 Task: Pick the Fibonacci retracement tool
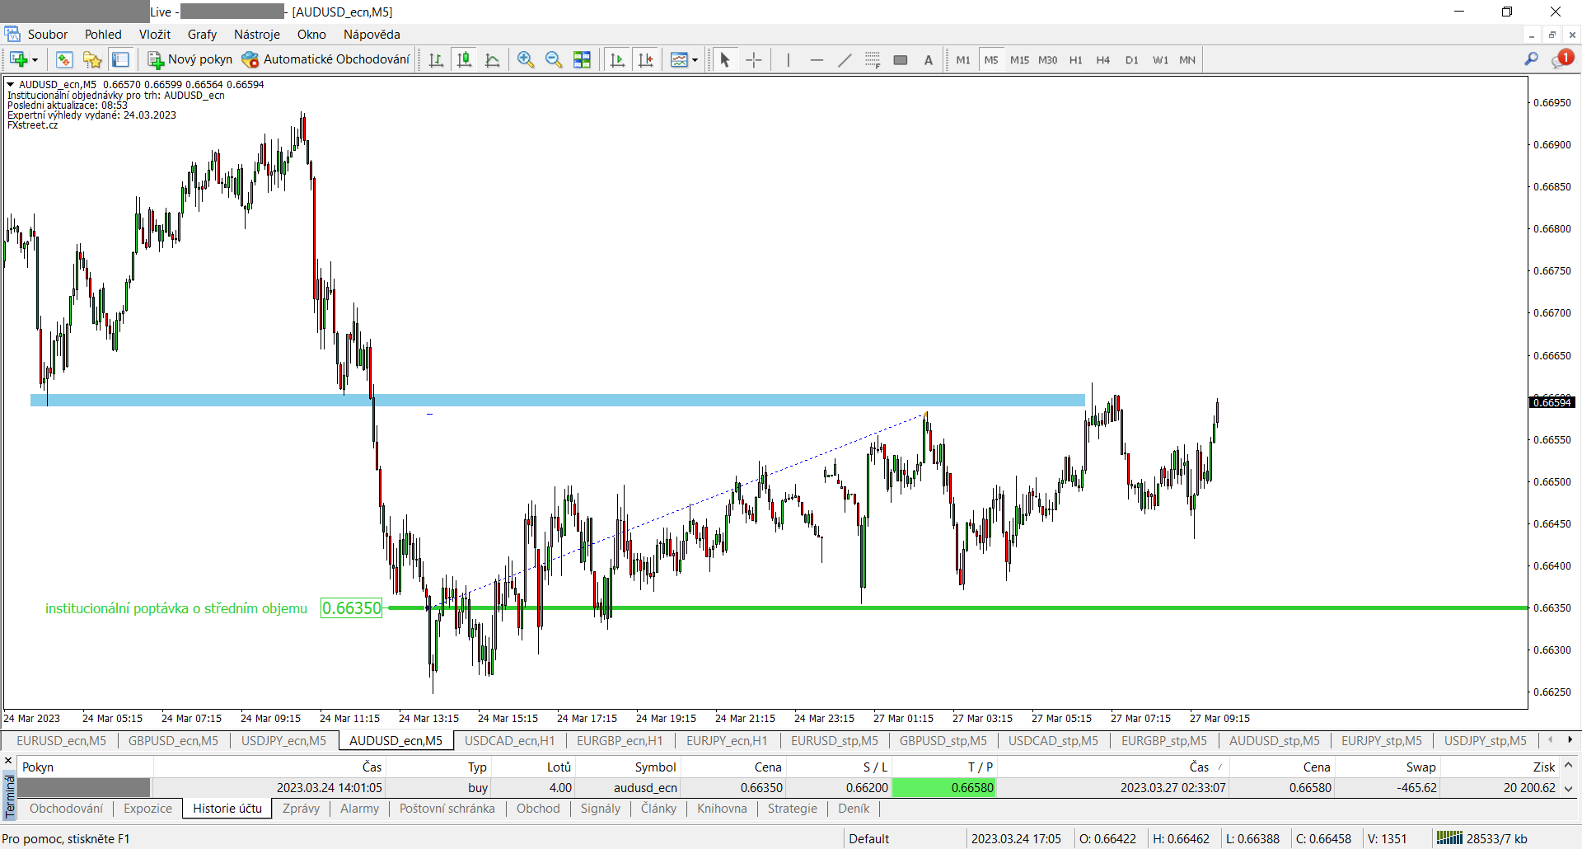click(x=873, y=59)
